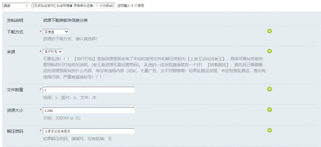Click green check icon beside 解压密码
The height and width of the screenshot is (147, 321).
tap(270, 130)
